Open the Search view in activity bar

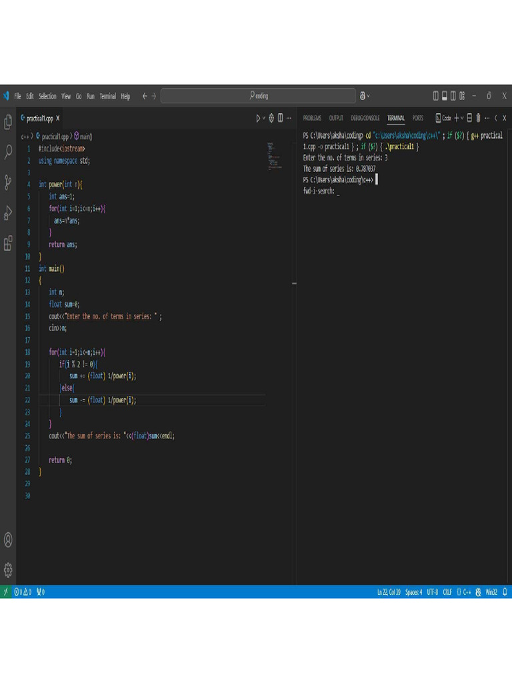[x=8, y=152]
